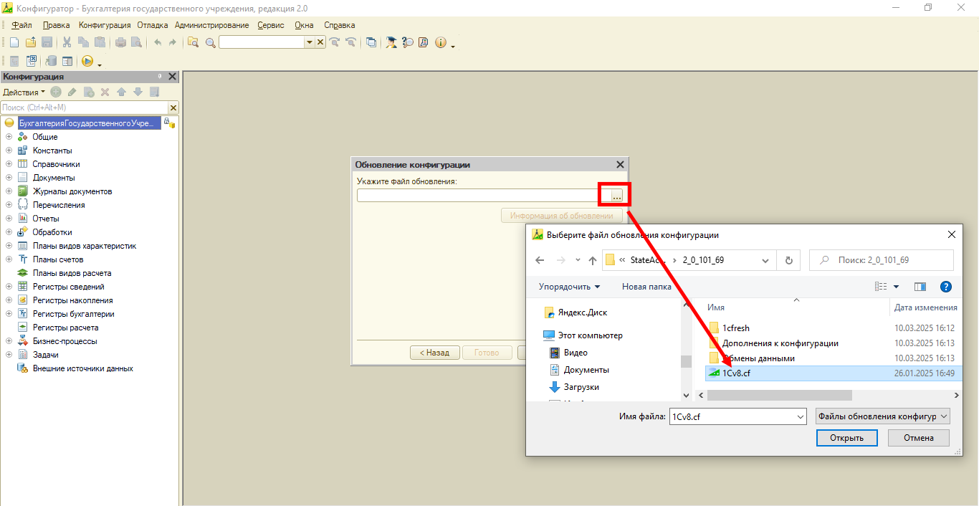The height and width of the screenshot is (506, 979).
Task: Click the configuration tree search field
Action: click(x=84, y=108)
